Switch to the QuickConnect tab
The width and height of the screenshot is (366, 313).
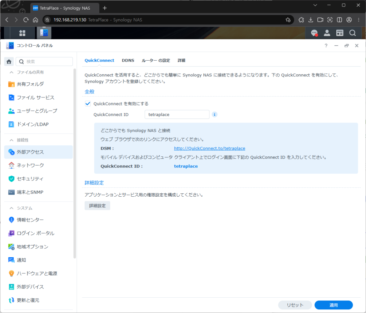(x=99, y=60)
